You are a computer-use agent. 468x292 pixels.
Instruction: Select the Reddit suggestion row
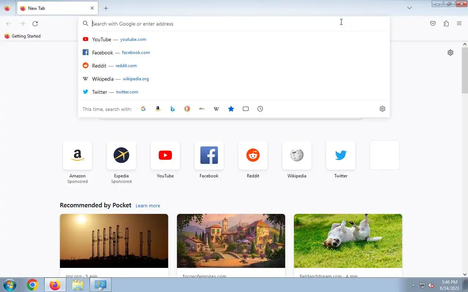click(x=234, y=66)
